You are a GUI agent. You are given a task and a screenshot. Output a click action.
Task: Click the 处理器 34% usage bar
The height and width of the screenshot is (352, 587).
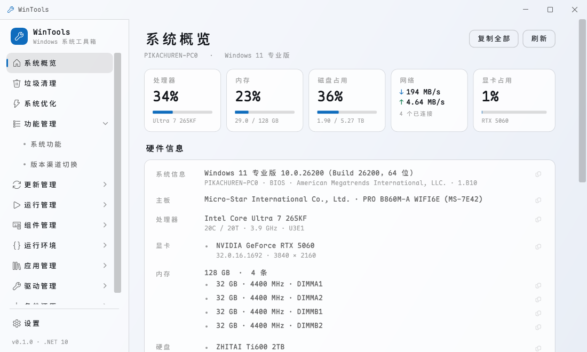pyautogui.click(x=183, y=112)
